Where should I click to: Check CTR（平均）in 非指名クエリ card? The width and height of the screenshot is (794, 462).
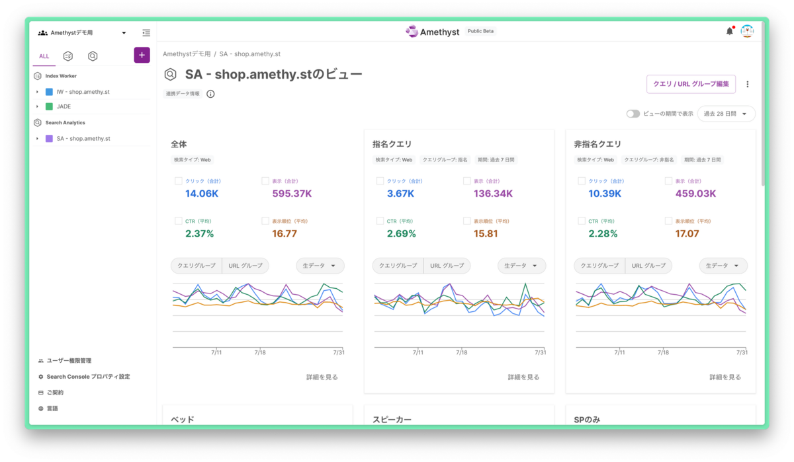point(582,221)
